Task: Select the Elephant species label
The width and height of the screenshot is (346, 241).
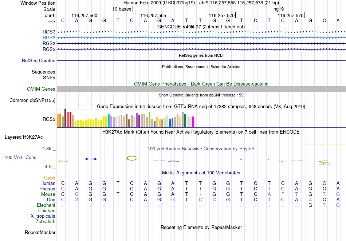Action: pyautogui.click(x=46, y=205)
